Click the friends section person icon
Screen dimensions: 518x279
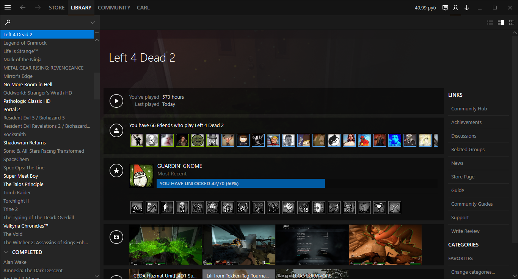click(116, 130)
